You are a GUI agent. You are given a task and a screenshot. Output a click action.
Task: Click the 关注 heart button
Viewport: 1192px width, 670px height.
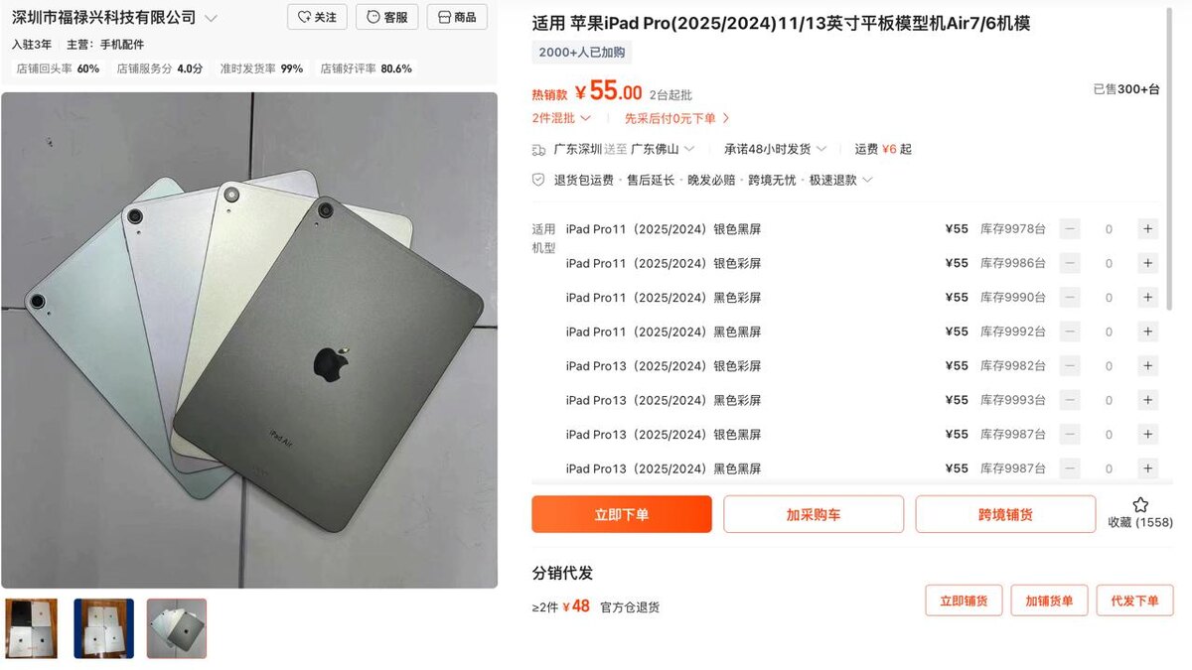click(317, 17)
